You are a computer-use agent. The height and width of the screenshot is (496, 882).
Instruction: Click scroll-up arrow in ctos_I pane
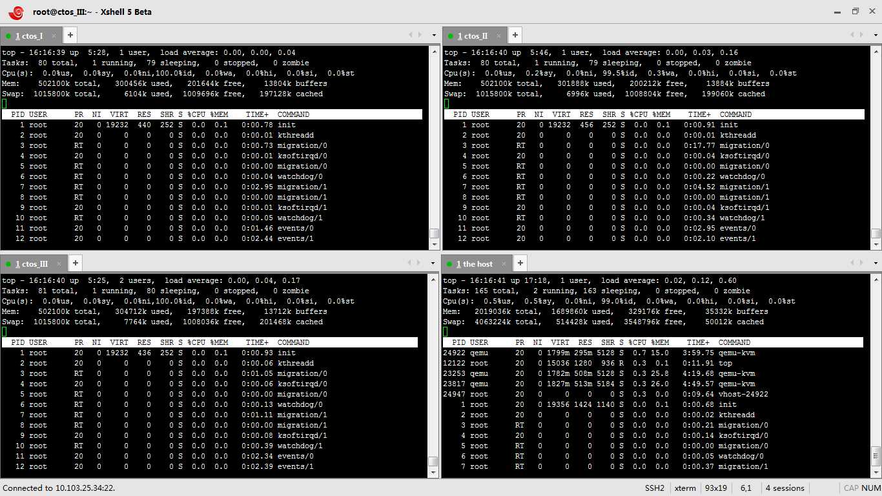click(435, 51)
